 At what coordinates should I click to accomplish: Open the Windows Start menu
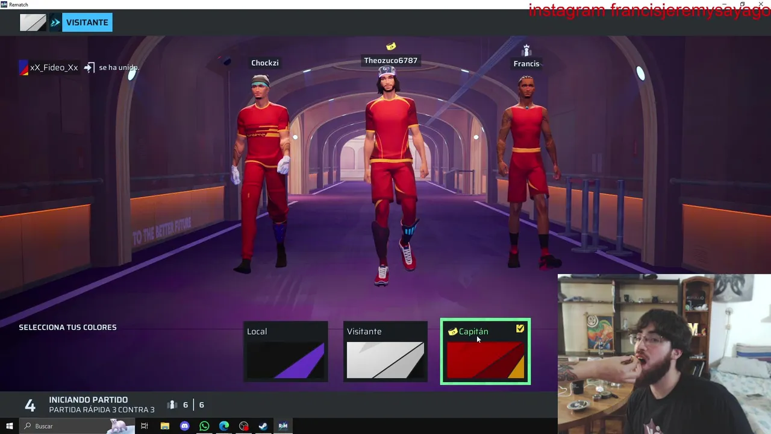pyautogui.click(x=9, y=426)
